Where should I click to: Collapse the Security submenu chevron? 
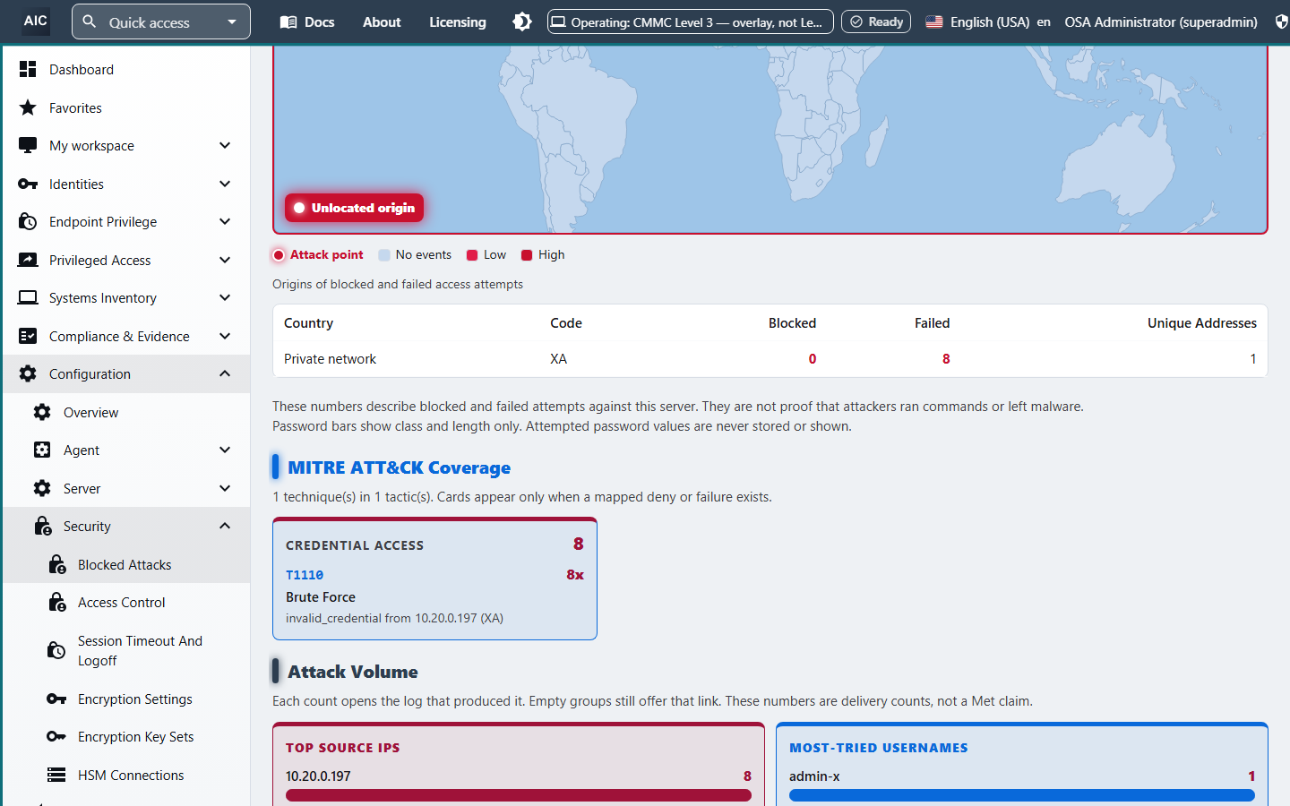coord(225,526)
